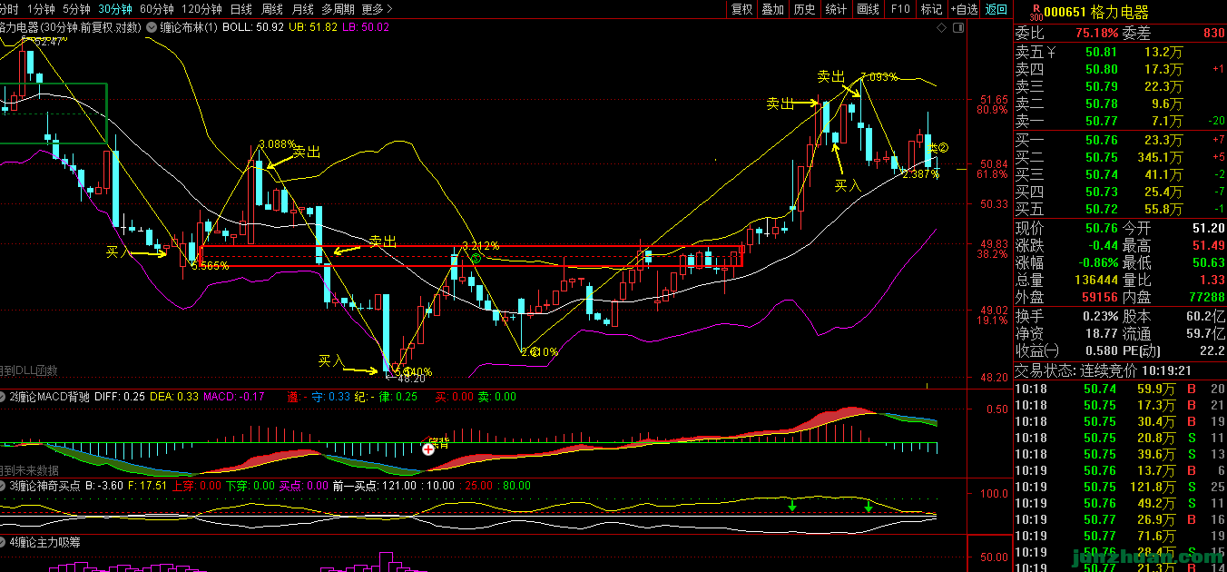Show the 月线 monthly chart

click(303, 9)
